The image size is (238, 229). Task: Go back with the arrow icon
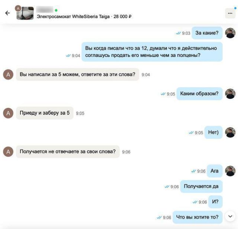pos(7,13)
